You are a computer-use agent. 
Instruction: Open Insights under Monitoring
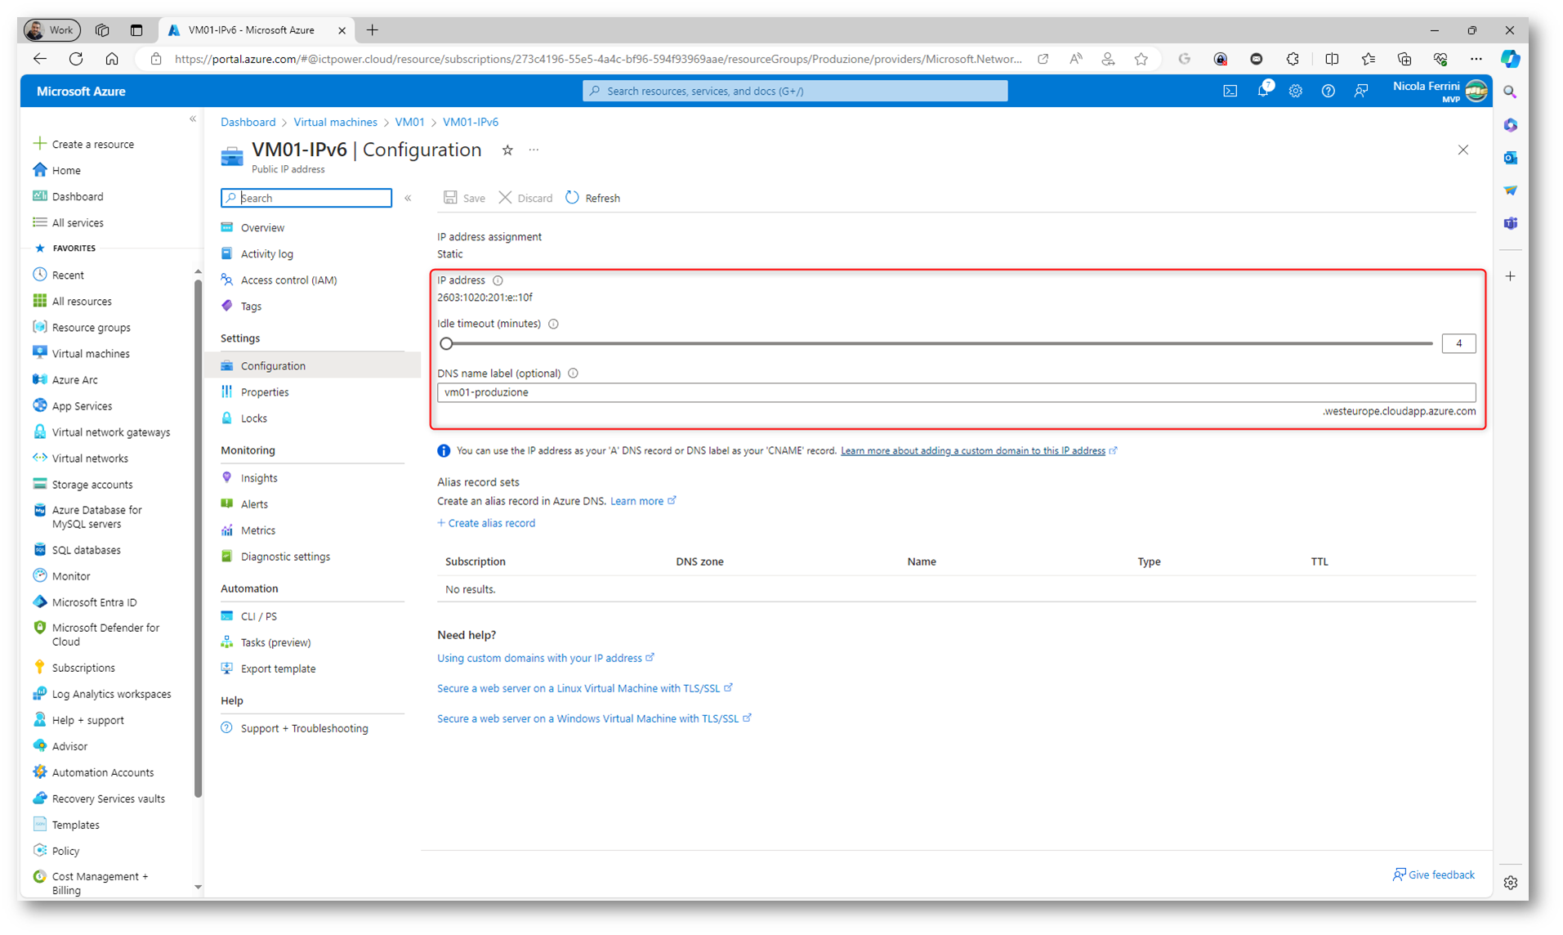click(259, 477)
